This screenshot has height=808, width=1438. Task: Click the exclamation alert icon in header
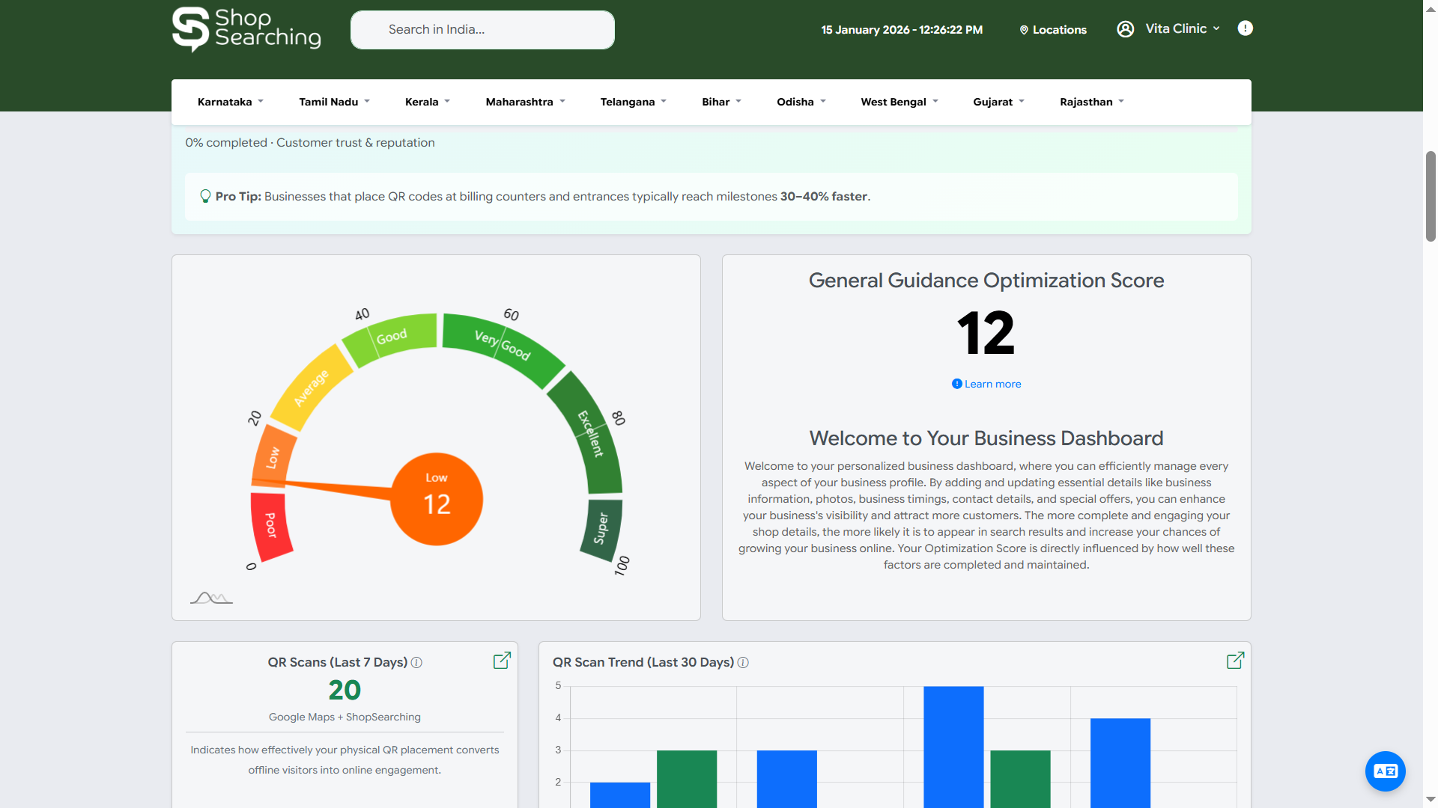click(1245, 28)
